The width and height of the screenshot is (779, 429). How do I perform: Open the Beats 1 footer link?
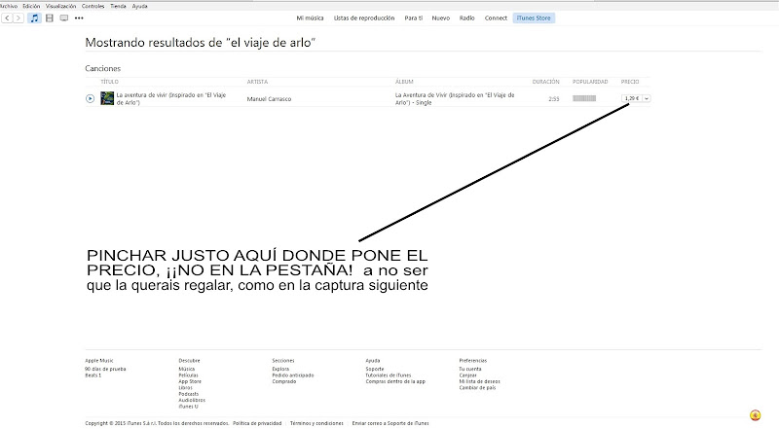pyautogui.click(x=93, y=375)
